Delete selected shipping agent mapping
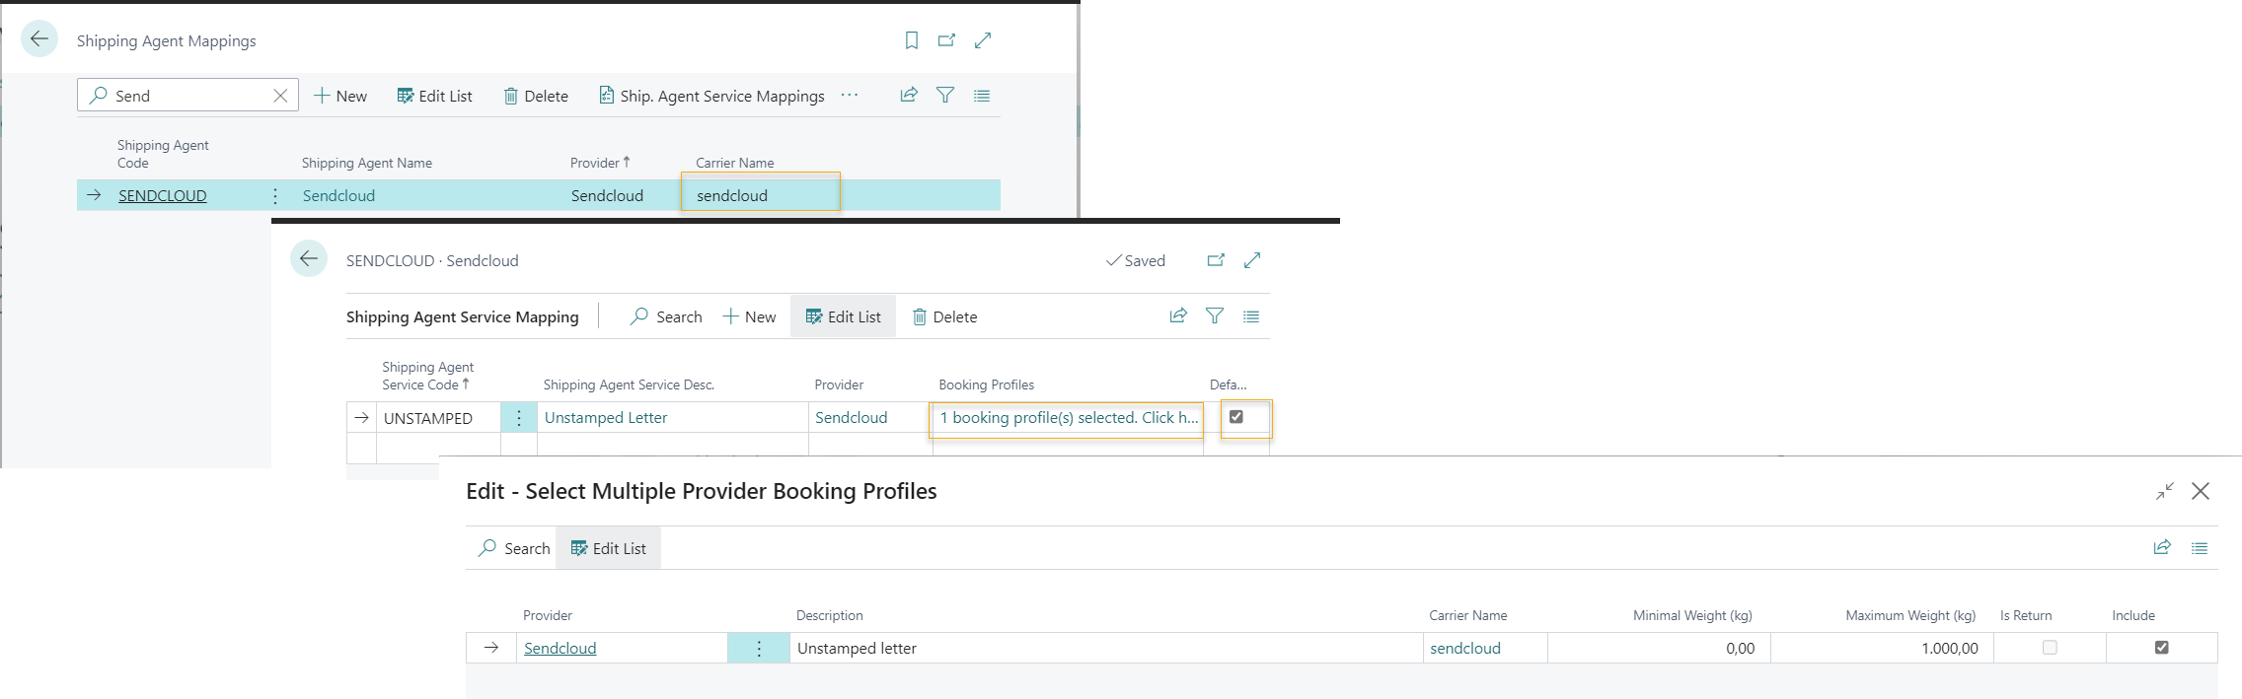This screenshot has height=699, width=2242. [x=536, y=96]
